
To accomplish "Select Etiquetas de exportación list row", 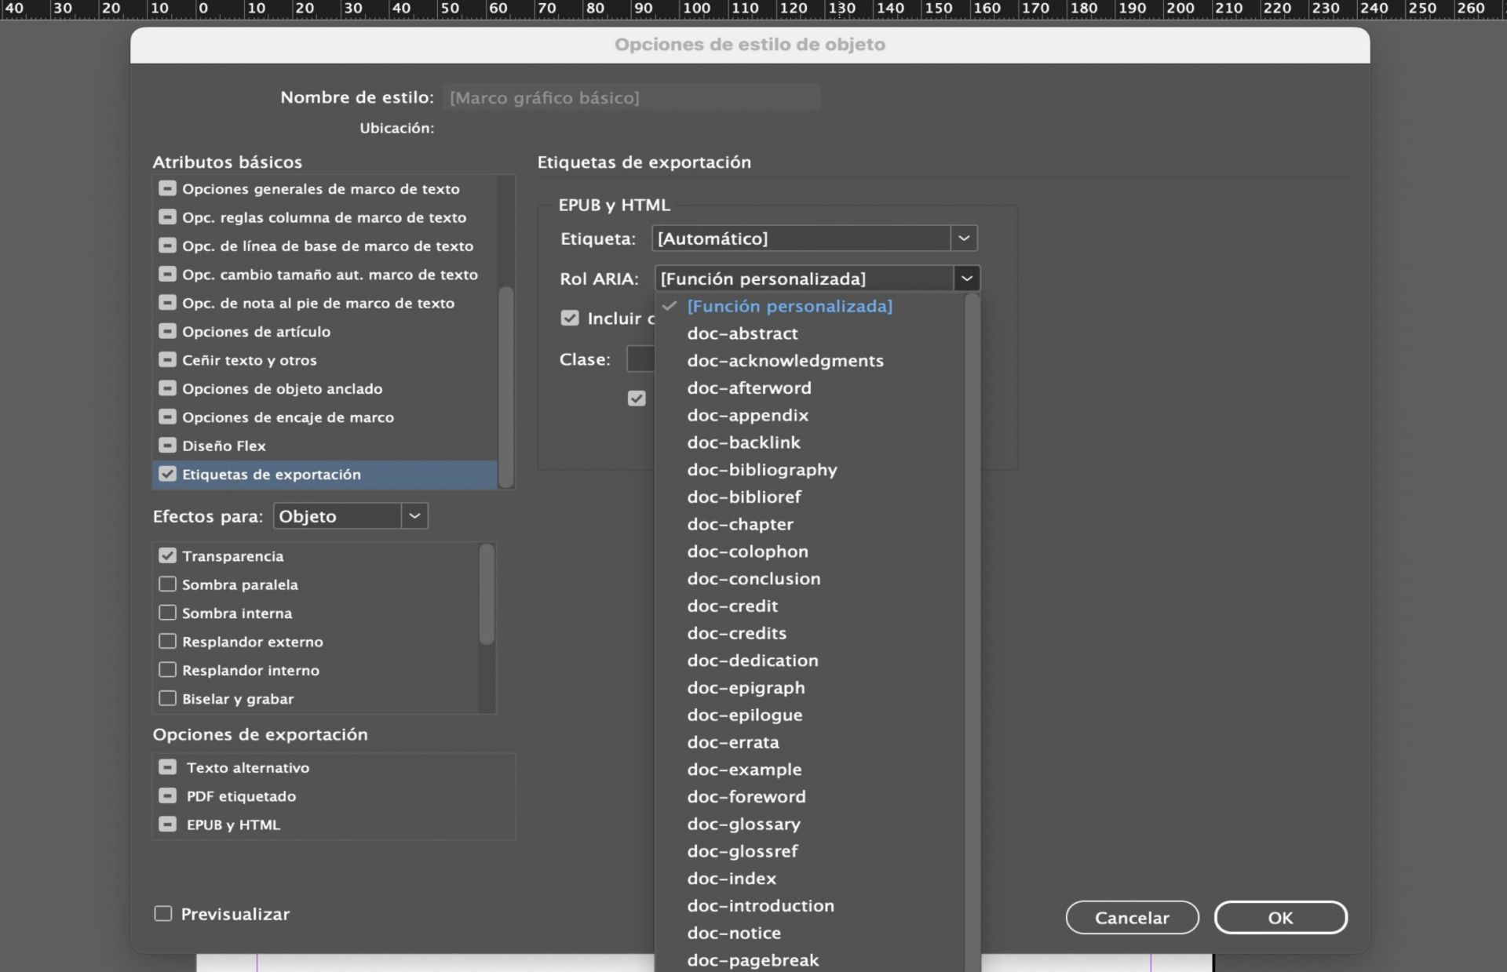I will (272, 475).
